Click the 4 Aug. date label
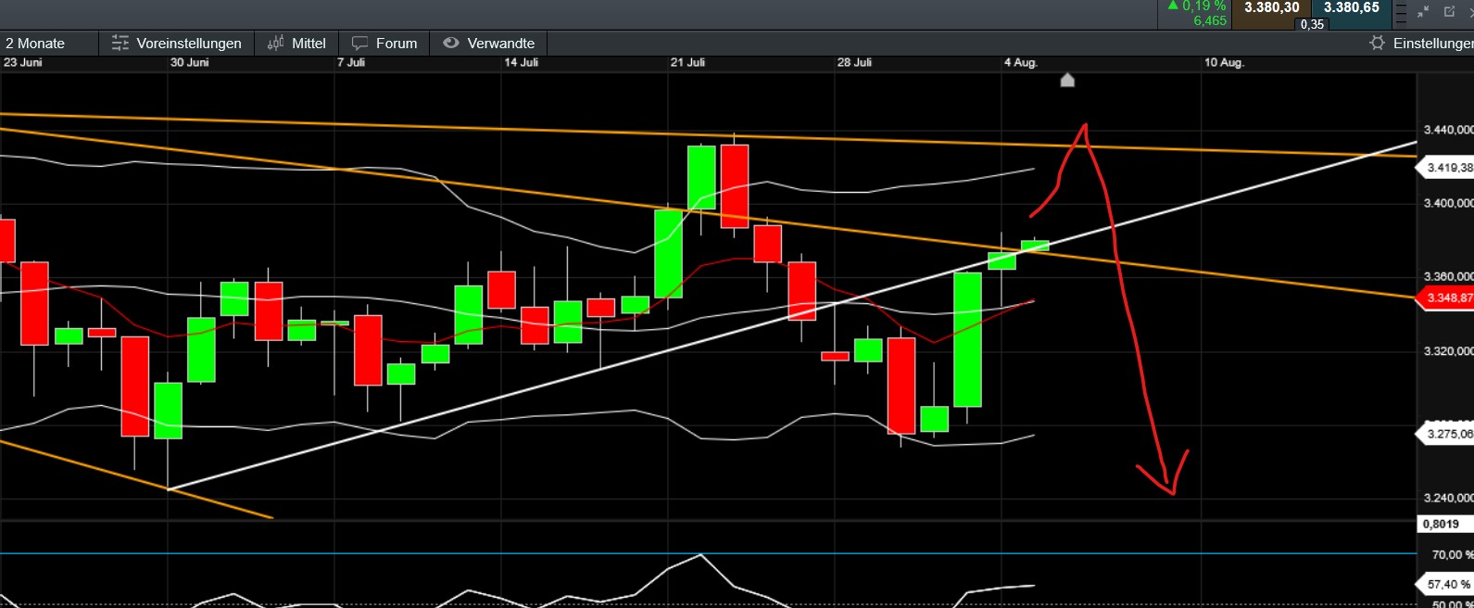1474x608 pixels. pyautogui.click(x=1020, y=62)
